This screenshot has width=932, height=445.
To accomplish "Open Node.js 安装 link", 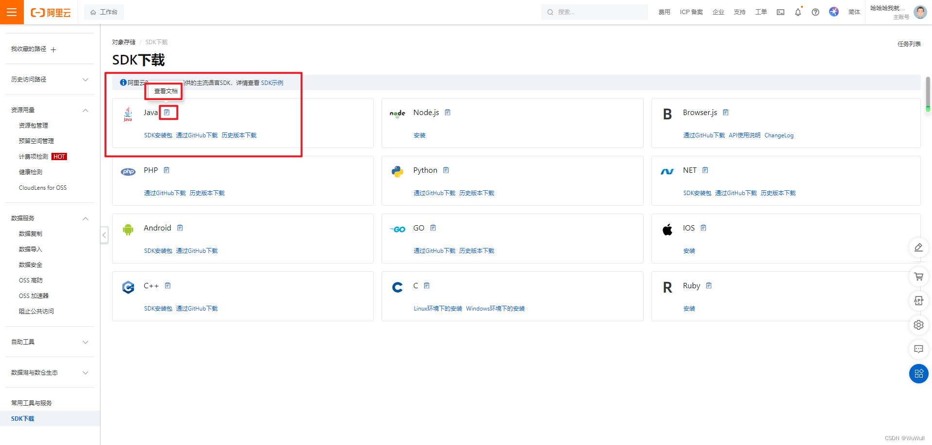I will point(419,135).
